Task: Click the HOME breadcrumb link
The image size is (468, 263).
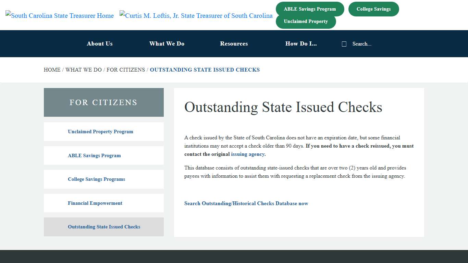Action: [52, 70]
